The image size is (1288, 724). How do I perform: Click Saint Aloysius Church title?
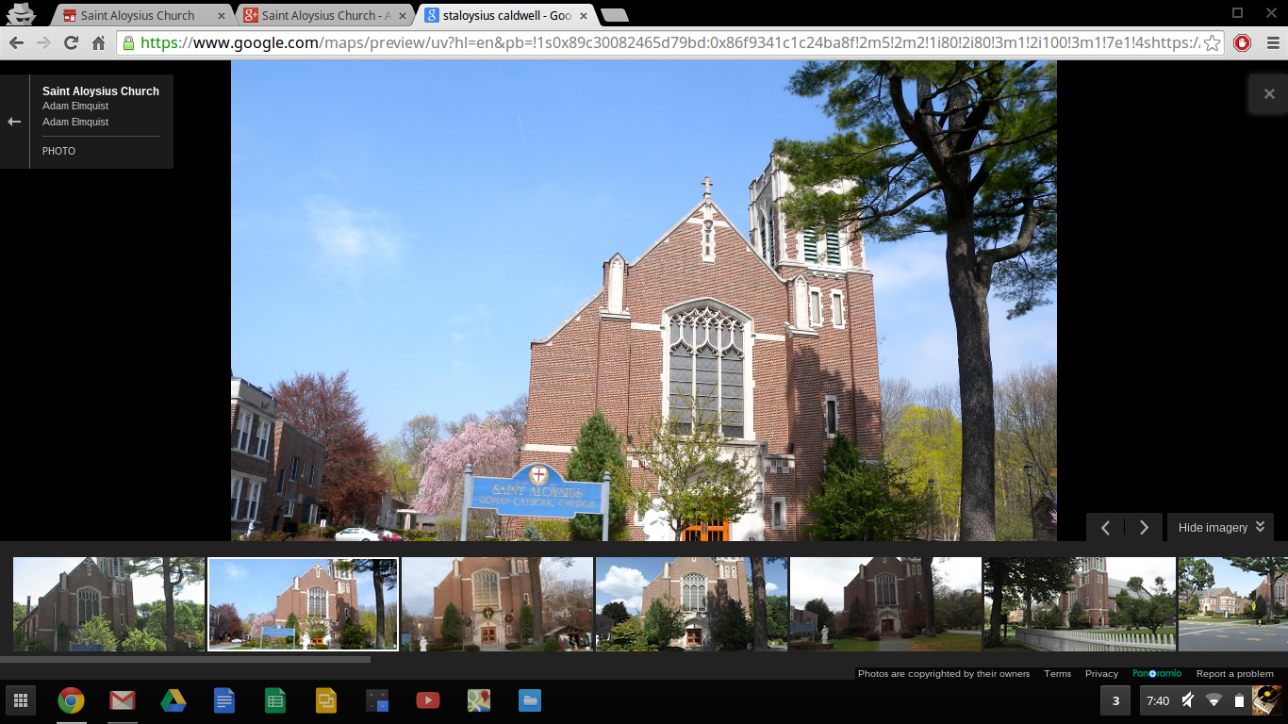(x=101, y=91)
